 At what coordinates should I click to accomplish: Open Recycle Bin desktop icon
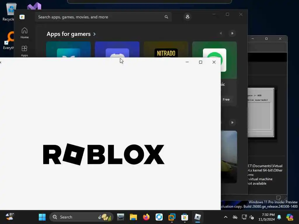[x=8, y=11]
